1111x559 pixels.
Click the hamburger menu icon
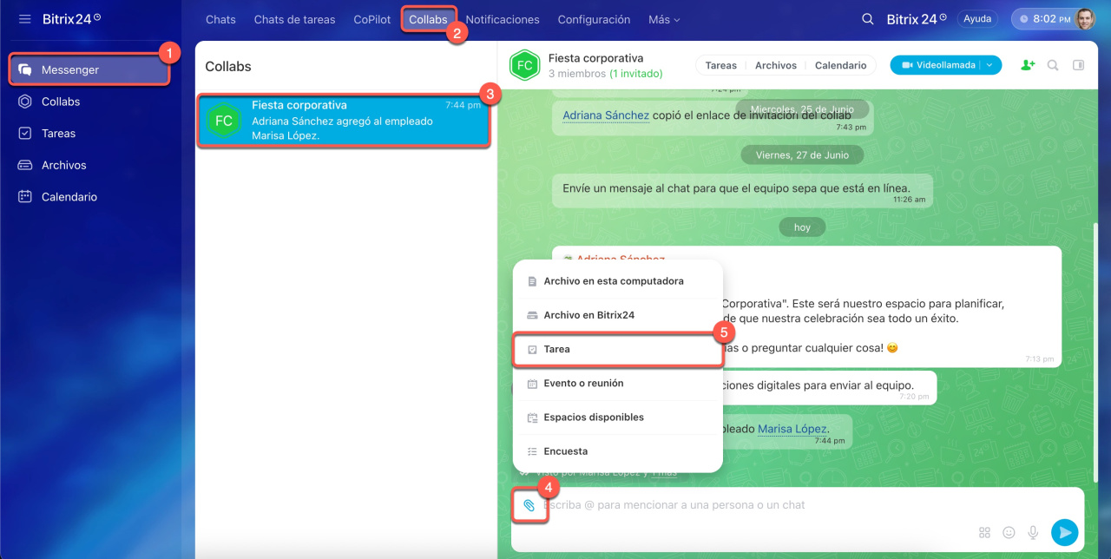click(x=24, y=19)
